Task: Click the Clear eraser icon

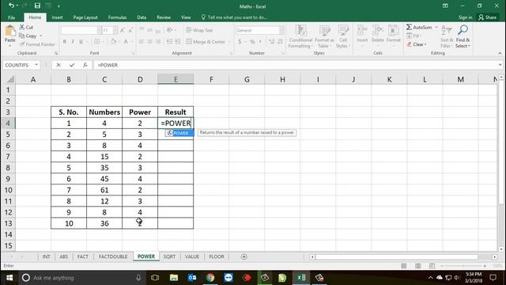Action: pos(410,44)
